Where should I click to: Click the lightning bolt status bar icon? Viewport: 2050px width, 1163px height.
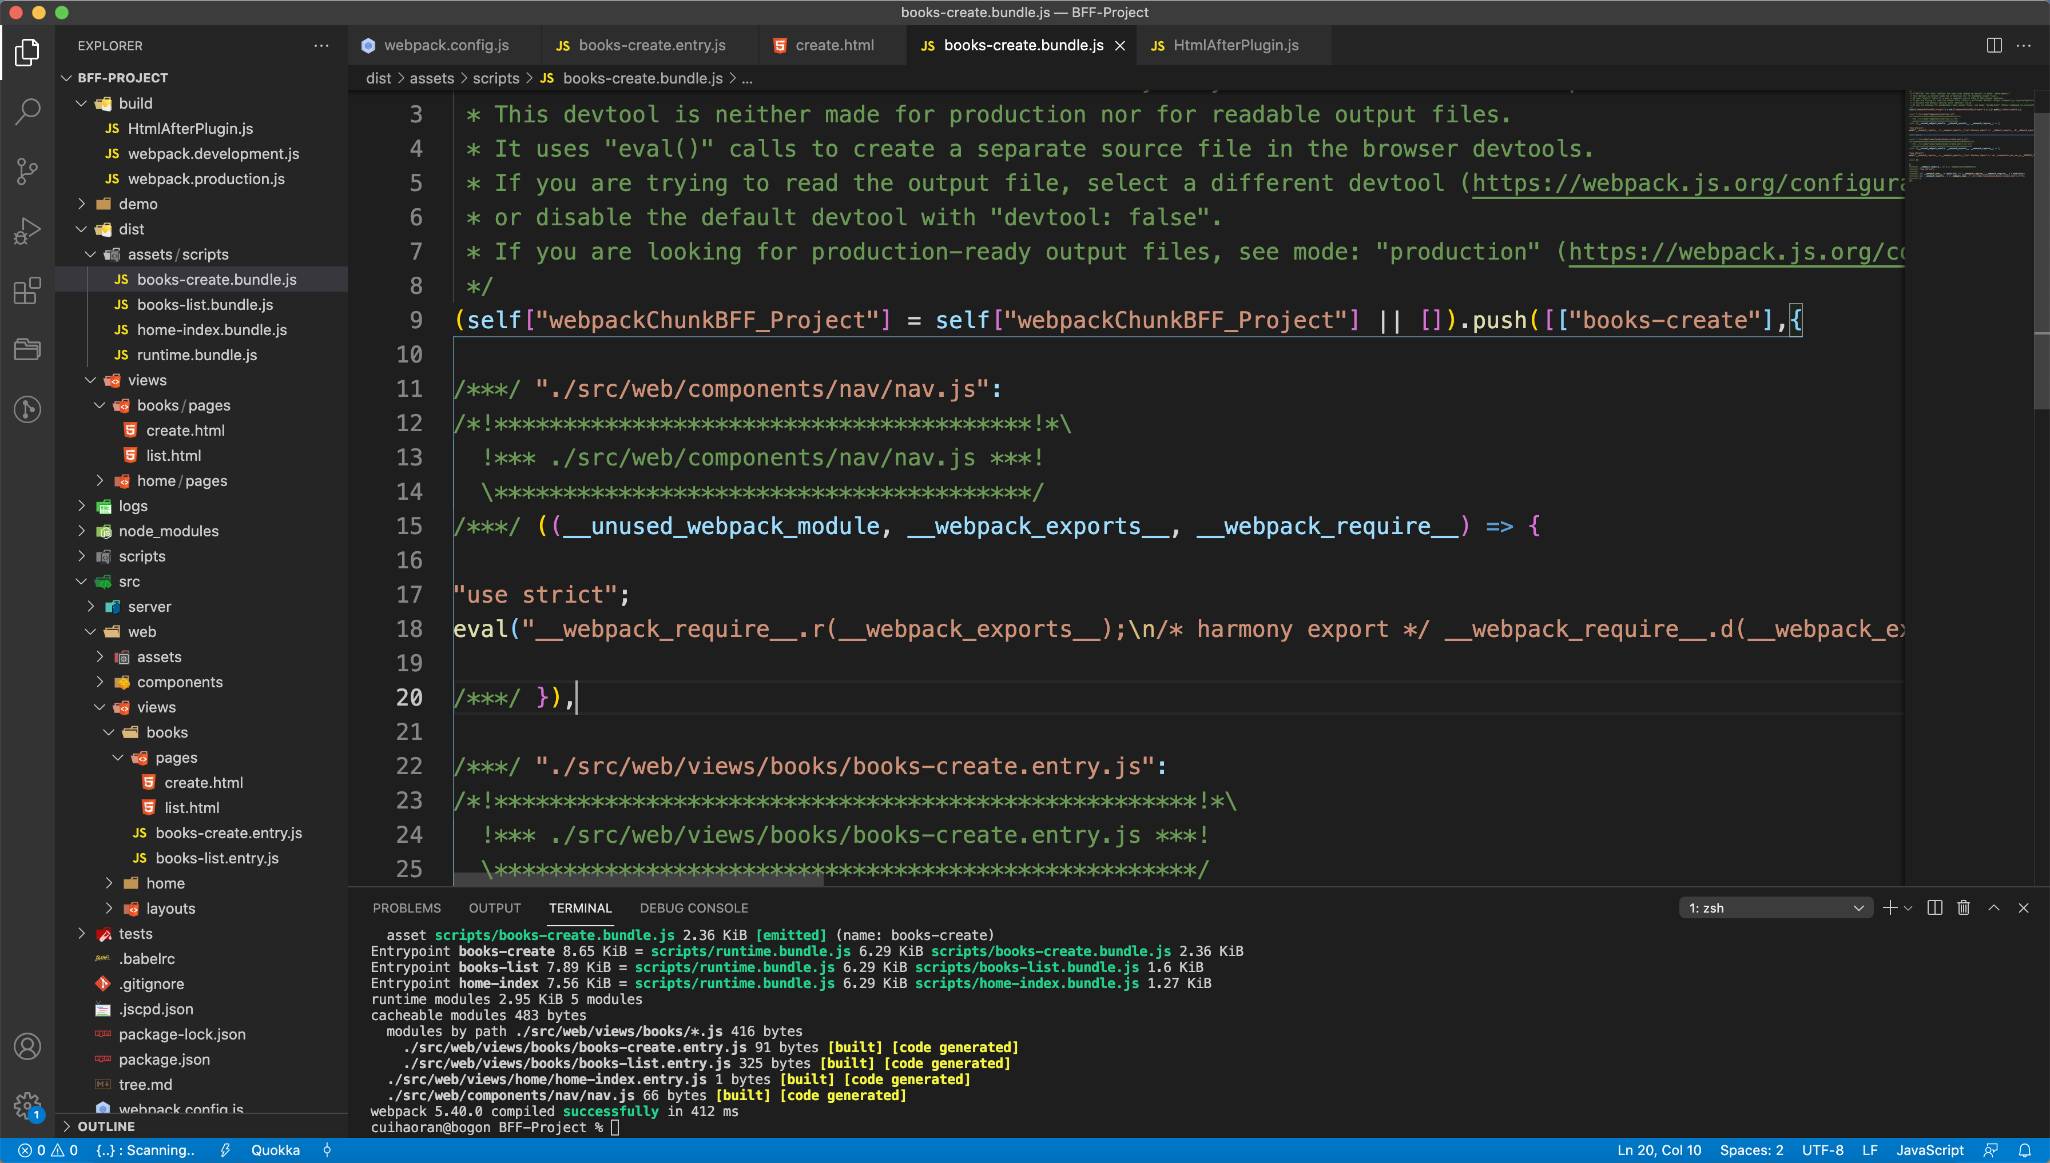(225, 1150)
